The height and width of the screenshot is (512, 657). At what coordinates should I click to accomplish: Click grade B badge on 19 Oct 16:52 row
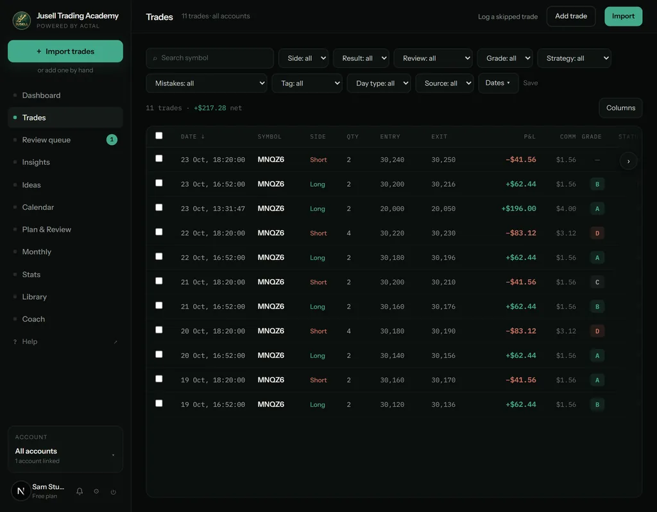[597, 404]
